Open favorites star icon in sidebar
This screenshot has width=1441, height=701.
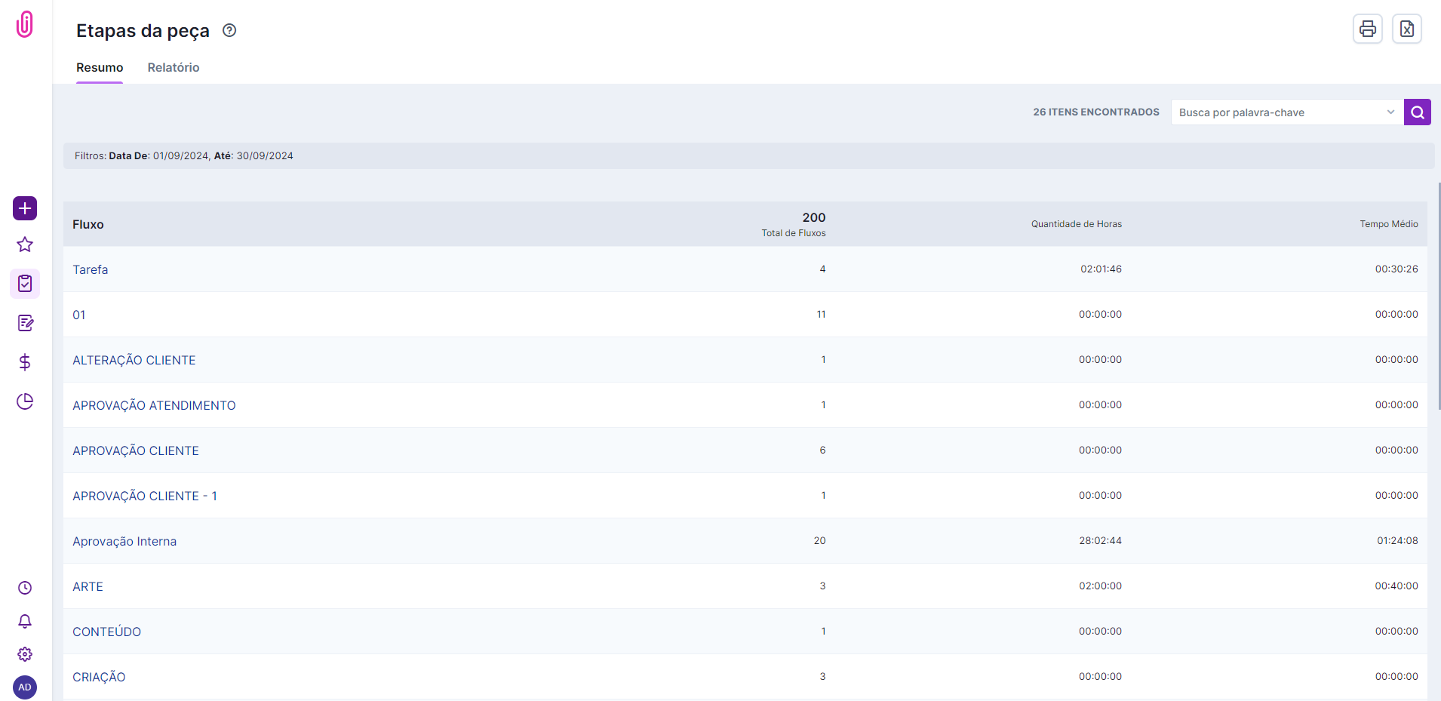pos(25,244)
